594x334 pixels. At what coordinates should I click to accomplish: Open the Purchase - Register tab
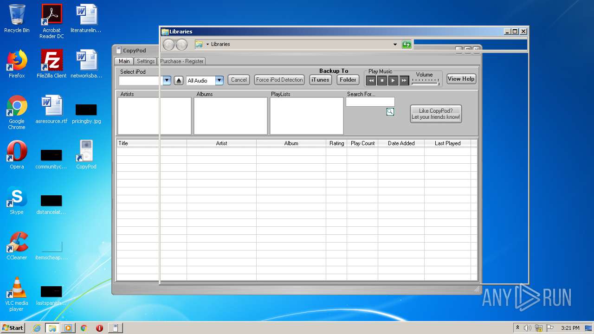pos(182,61)
